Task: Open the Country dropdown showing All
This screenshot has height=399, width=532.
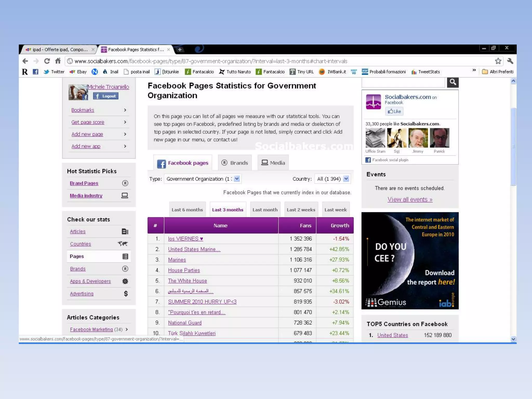Action: point(346,179)
